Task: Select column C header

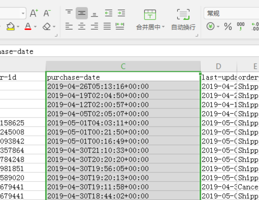Action: [123, 66]
